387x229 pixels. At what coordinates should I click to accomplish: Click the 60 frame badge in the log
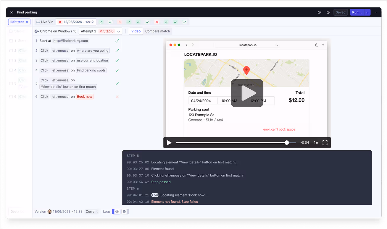pos(155,195)
